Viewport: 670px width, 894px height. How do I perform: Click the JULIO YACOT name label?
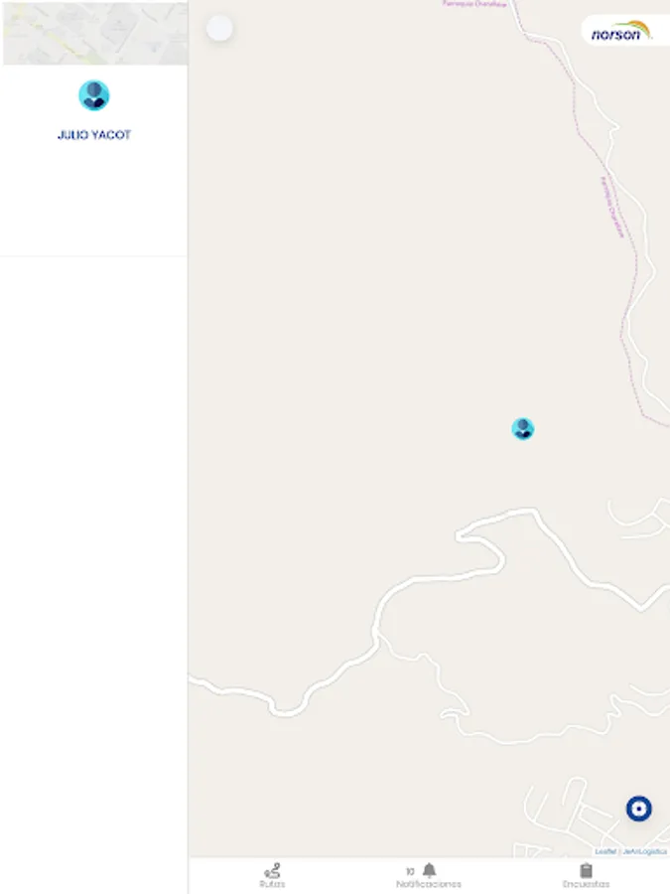(x=94, y=135)
